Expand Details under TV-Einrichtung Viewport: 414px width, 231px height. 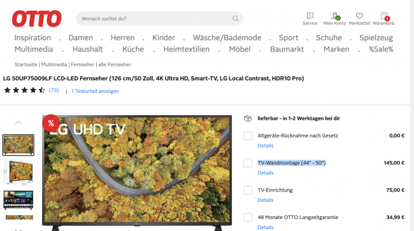[x=266, y=200]
